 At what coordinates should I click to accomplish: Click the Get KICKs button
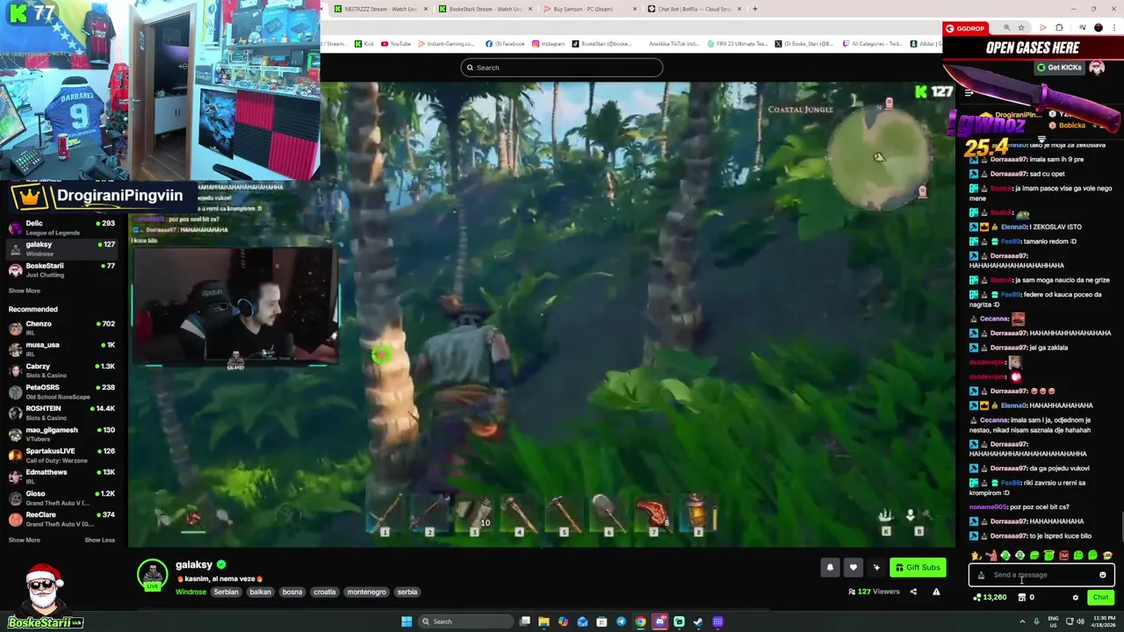coord(1059,68)
